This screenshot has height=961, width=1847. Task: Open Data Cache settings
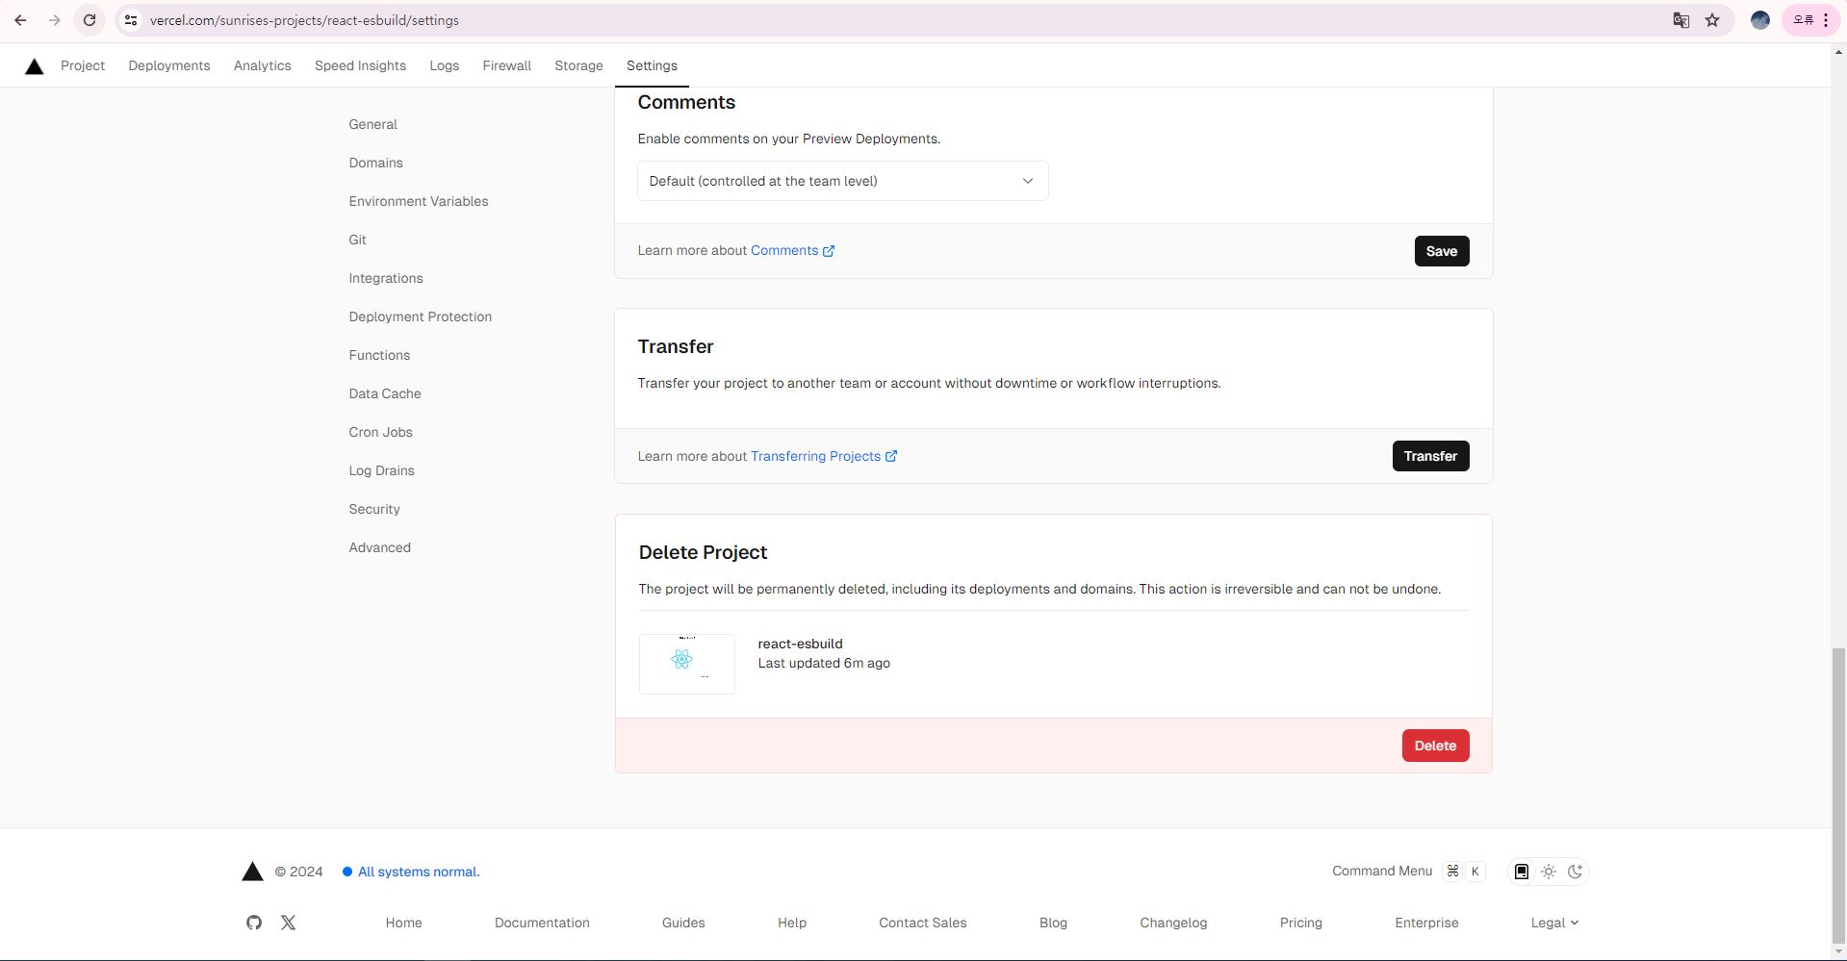point(385,393)
